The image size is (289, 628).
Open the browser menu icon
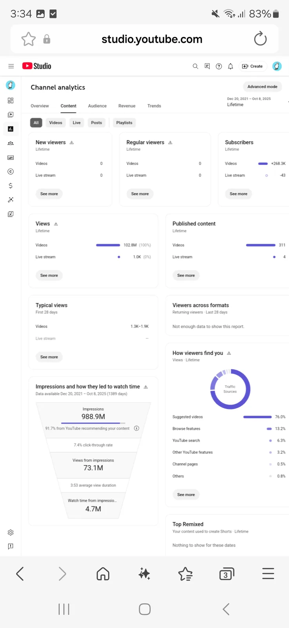pyautogui.click(x=268, y=574)
